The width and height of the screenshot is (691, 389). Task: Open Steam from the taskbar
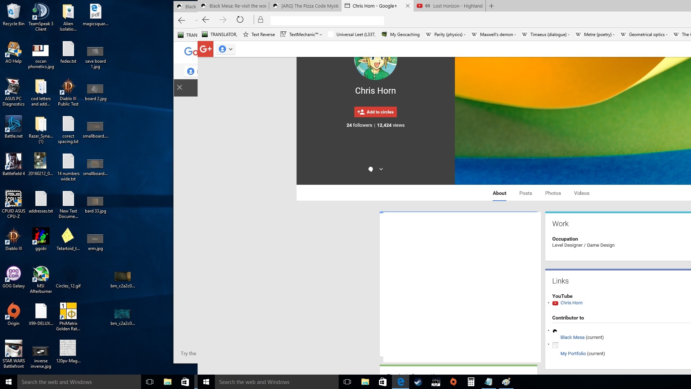[418, 382]
